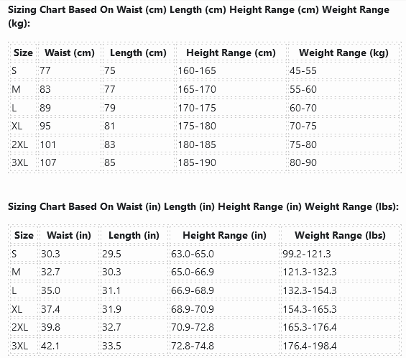Viewport: 406px width, 358px height.
Task: Select waist value 42.1 for 3XL
Action: (x=50, y=346)
